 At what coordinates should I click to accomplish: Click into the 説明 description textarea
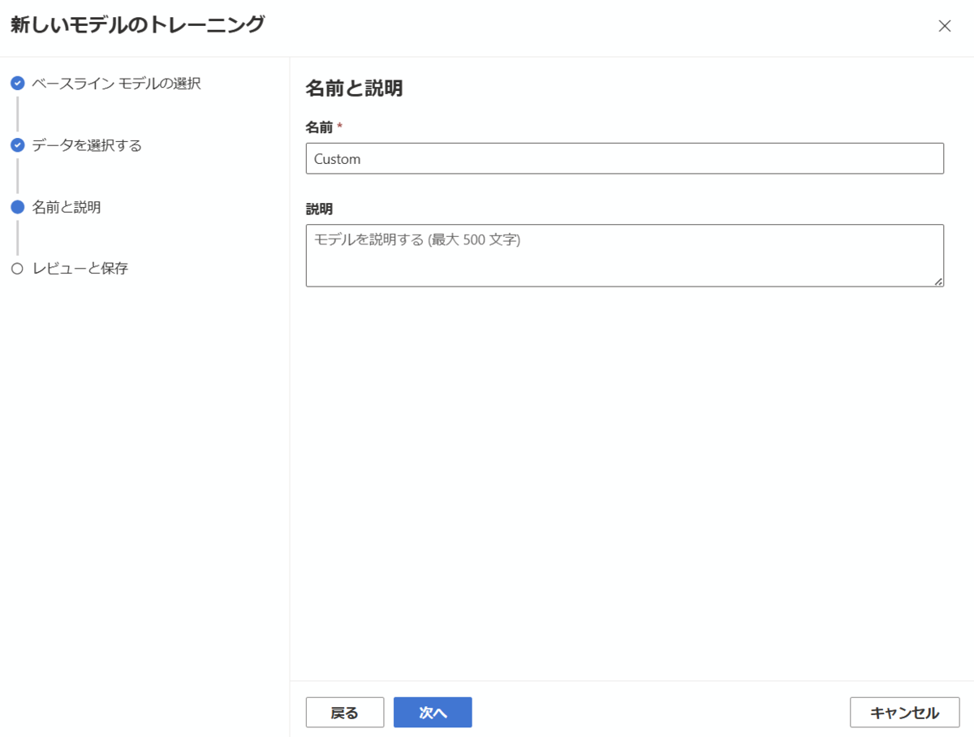[x=624, y=256]
